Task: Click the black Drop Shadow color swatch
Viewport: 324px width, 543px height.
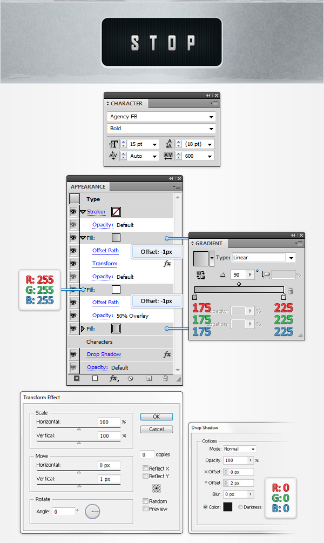Action: coord(228,507)
